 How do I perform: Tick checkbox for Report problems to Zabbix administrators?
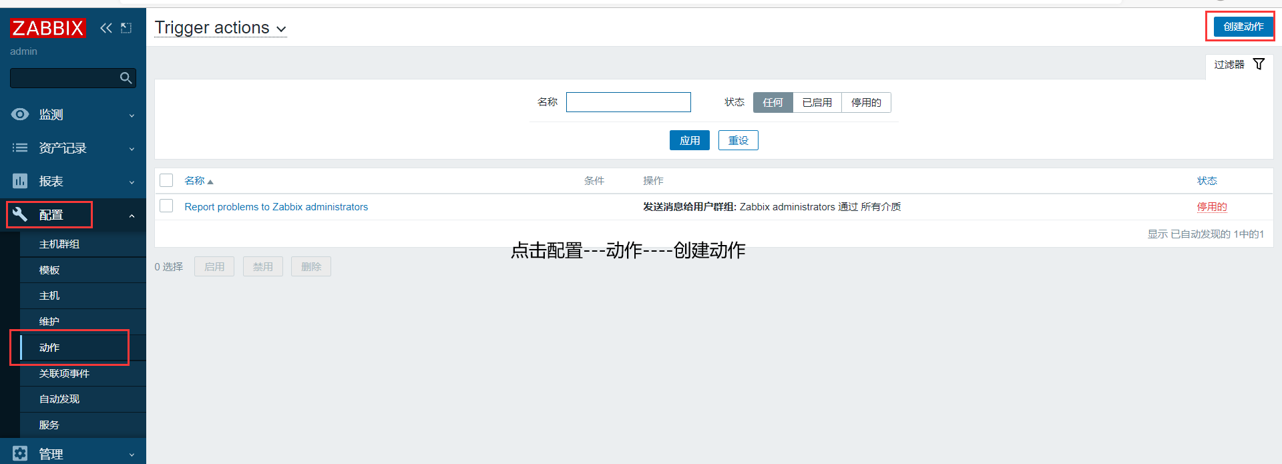(166, 206)
